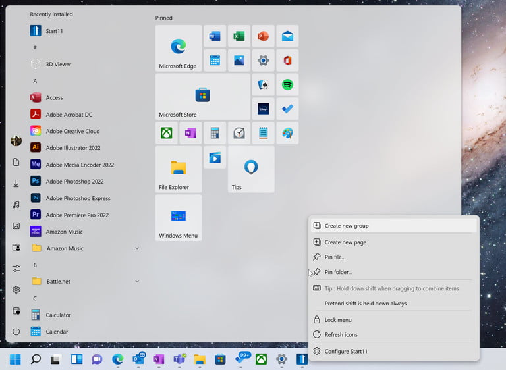Open the Excel pinned tile

(x=239, y=36)
